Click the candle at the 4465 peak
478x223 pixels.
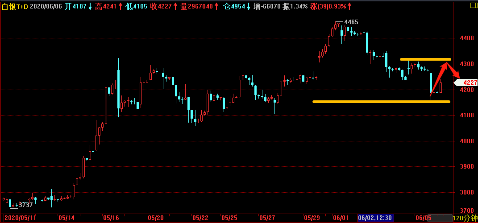(x=335, y=26)
